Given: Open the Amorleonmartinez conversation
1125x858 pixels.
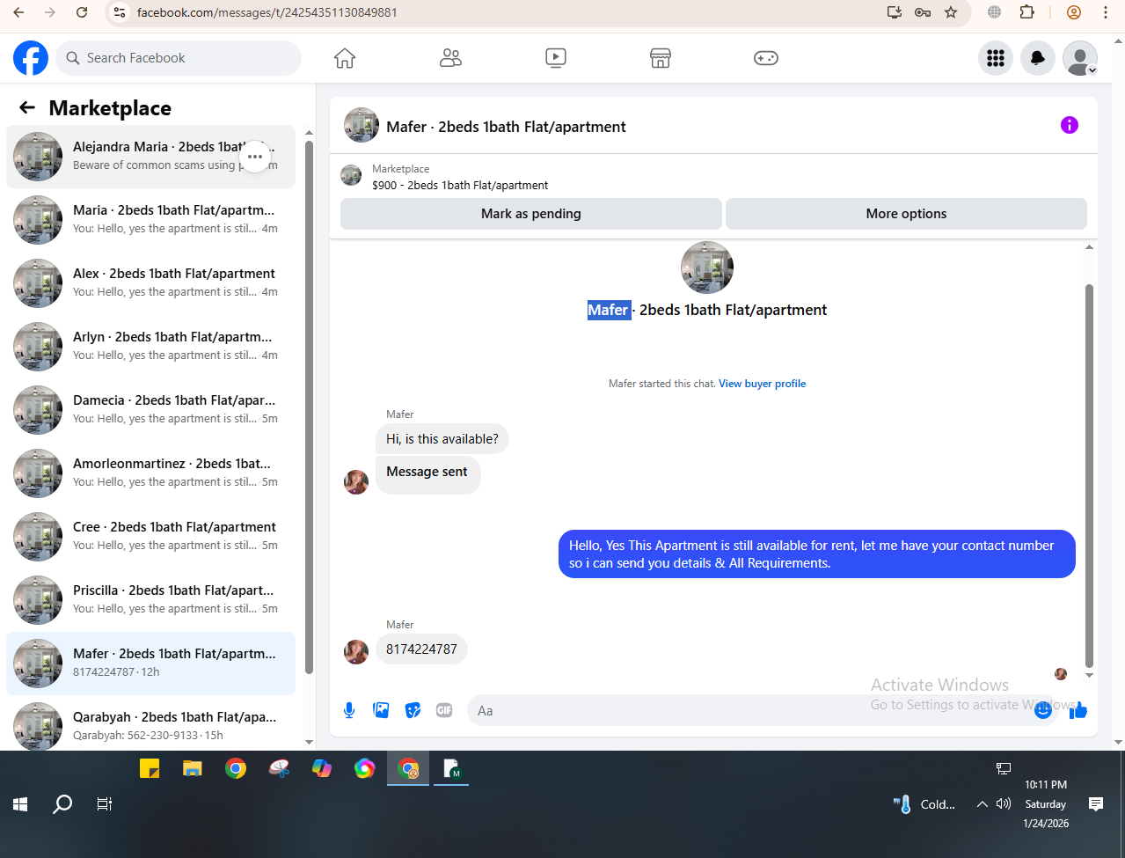Looking at the screenshot, I should point(151,473).
